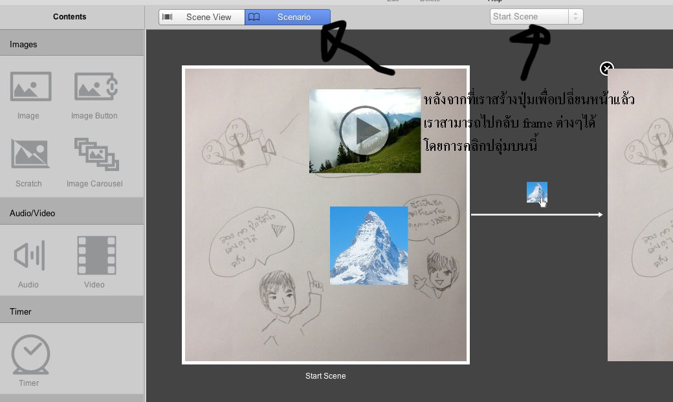Play the video in Start Scene
The image size is (673, 402).
(365, 131)
